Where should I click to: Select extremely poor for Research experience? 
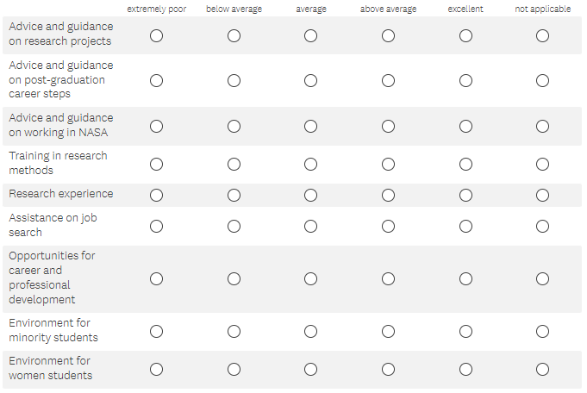156,195
